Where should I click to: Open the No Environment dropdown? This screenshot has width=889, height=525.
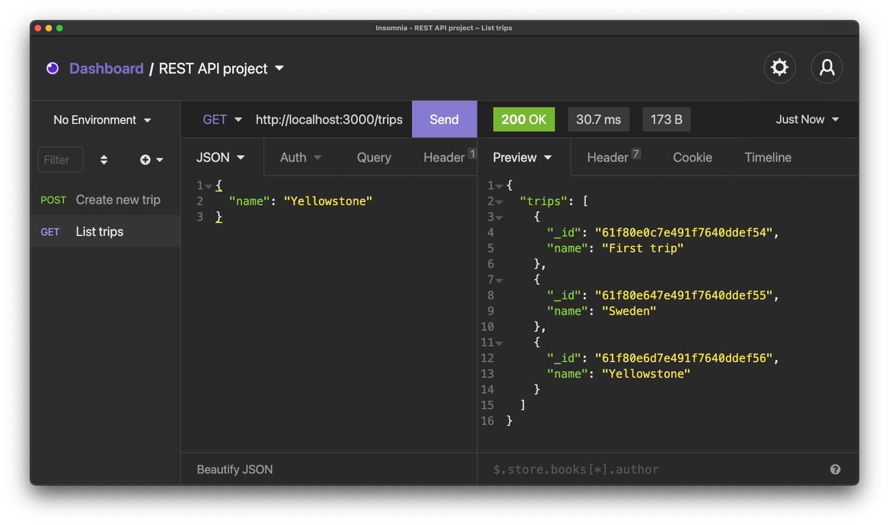click(x=102, y=120)
